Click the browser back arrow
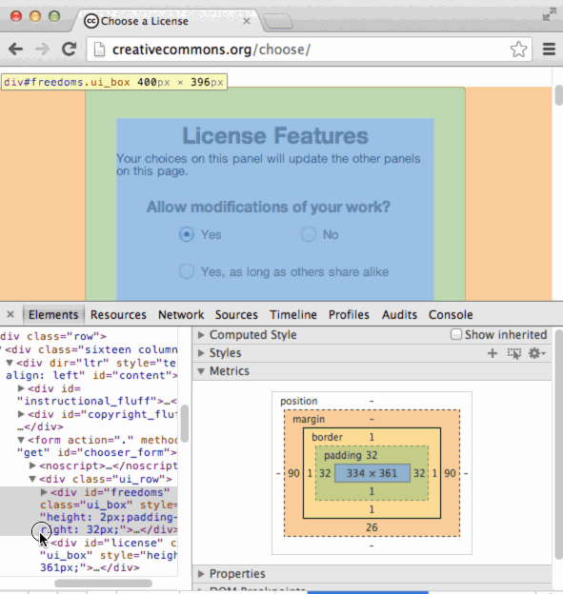The height and width of the screenshot is (594, 563). click(16, 49)
